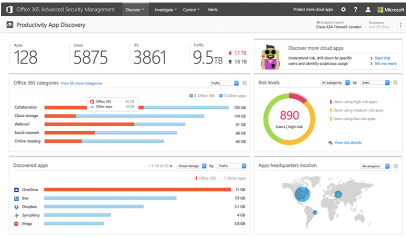Open the vertical ellipsis more options menu
406x238 pixels.
pos(400,25)
